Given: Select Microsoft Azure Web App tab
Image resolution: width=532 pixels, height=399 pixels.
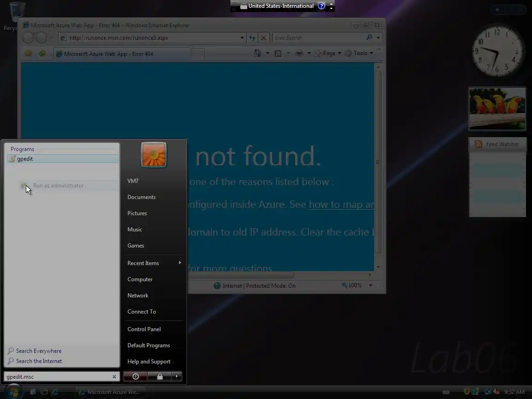Looking at the screenshot, I should tap(122, 54).
